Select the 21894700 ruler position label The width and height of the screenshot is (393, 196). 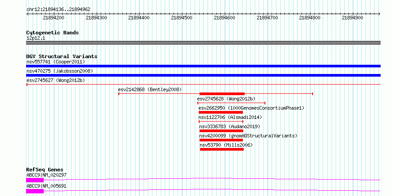pos(268,18)
